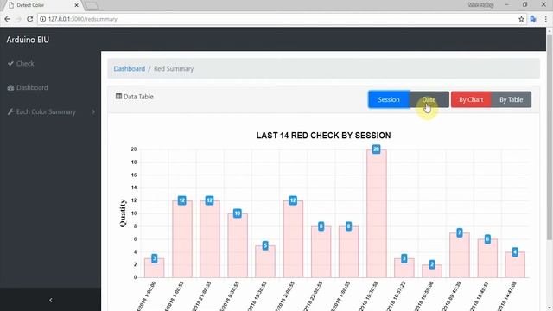Viewport: 553px width, 311px height.
Task: Click the bar labeled 2
Action: point(432,271)
